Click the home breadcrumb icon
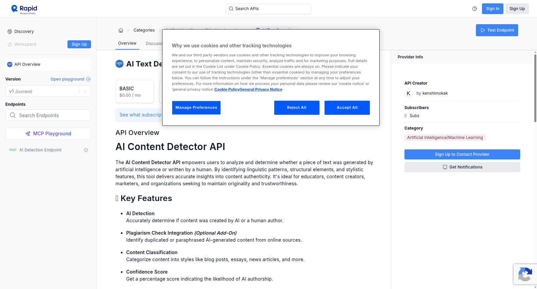 (121, 30)
